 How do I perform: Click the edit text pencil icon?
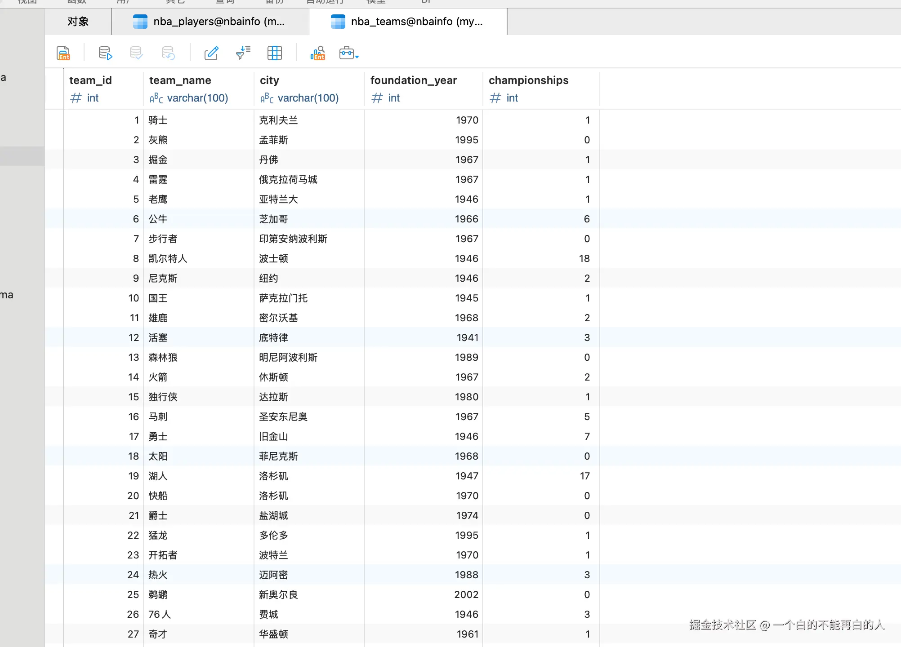(x=211, y=53)
